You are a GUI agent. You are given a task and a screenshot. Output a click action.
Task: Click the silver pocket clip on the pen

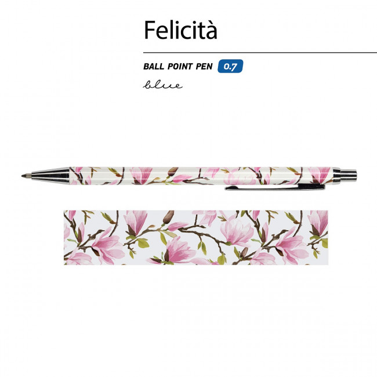tap(275, 187)
